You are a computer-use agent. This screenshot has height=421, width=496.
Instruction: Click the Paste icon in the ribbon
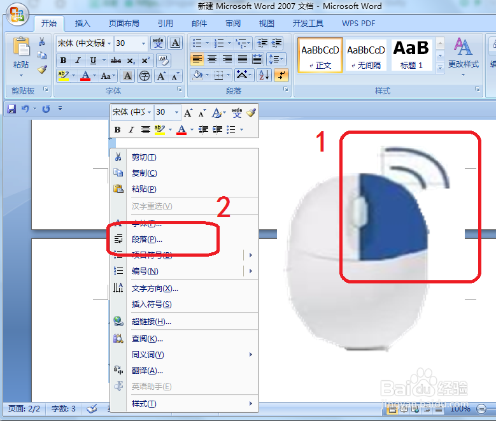tap(21, 48)
